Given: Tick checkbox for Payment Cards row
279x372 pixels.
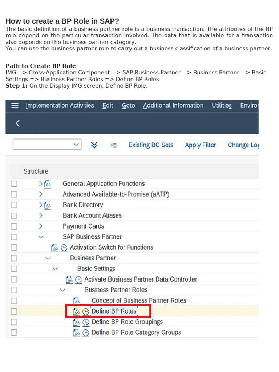Looking at the screenshot, I should pos(14,226).
